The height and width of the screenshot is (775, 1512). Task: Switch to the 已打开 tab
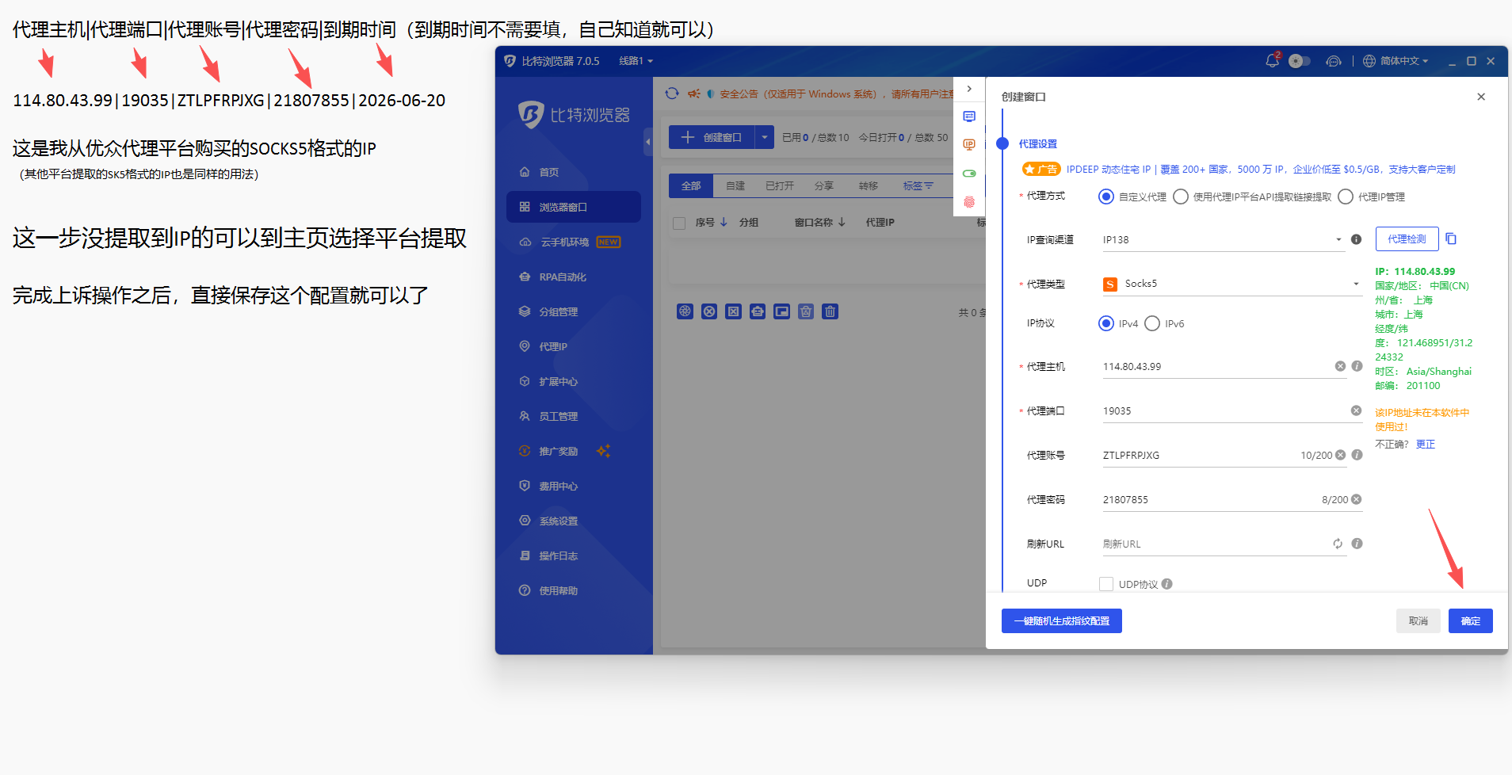780,185
